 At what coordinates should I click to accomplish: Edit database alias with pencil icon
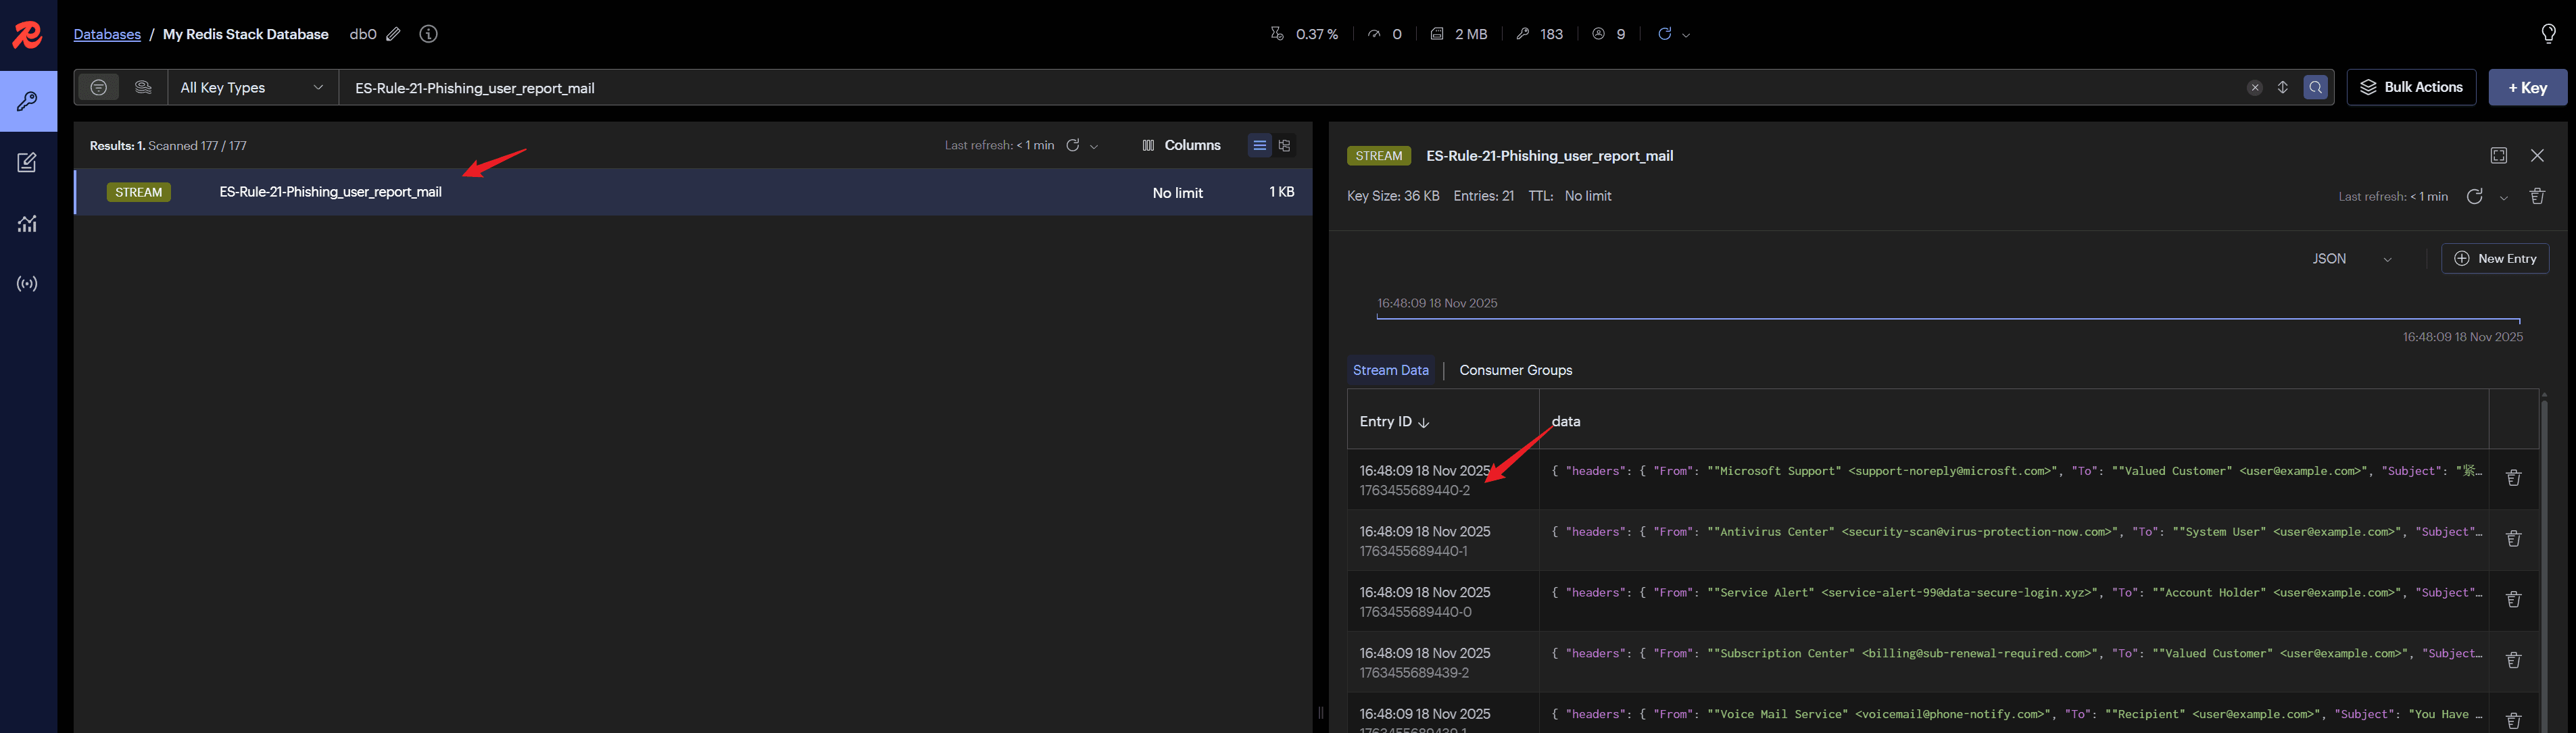[x=394, y=34]
